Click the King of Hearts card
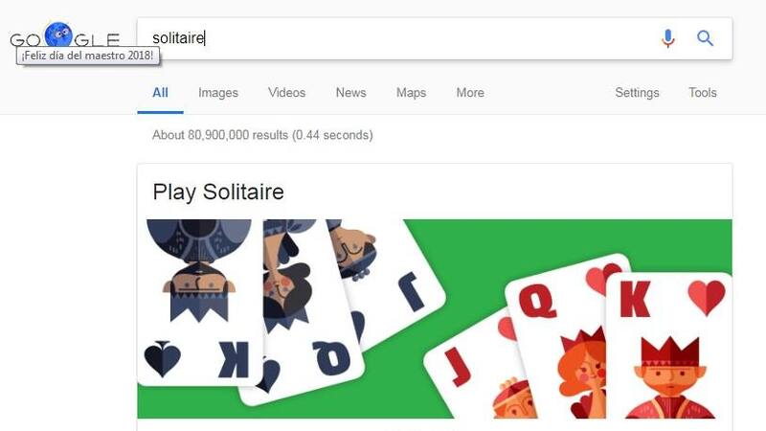766x431 pixels. tap(669, 346)
